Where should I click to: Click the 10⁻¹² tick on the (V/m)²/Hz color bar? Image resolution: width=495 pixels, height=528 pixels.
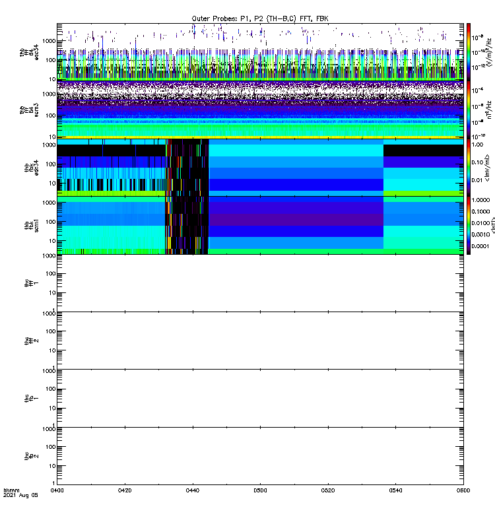(478, 67)
